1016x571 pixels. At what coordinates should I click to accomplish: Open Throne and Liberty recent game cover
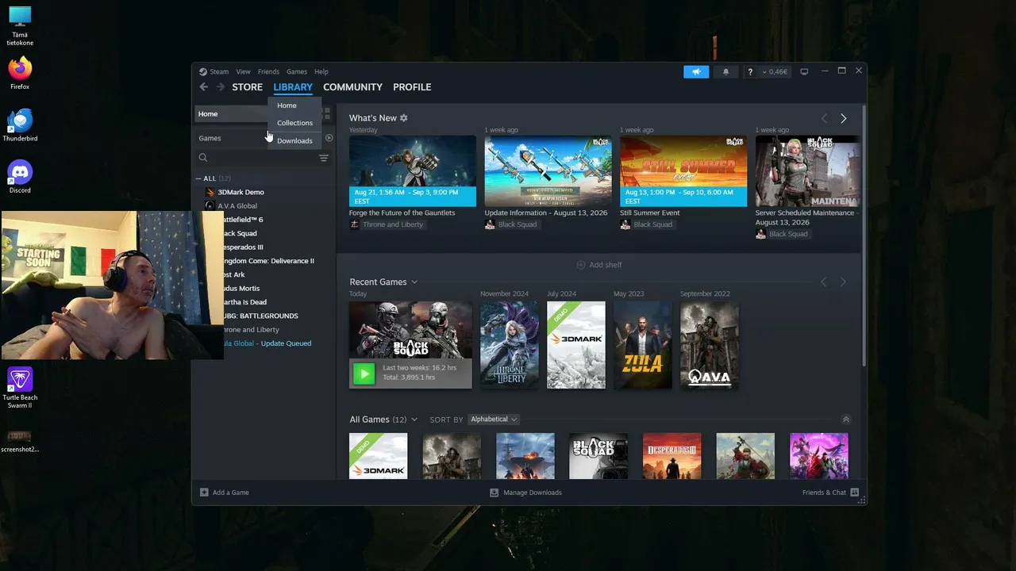click(x=510, y=345)
